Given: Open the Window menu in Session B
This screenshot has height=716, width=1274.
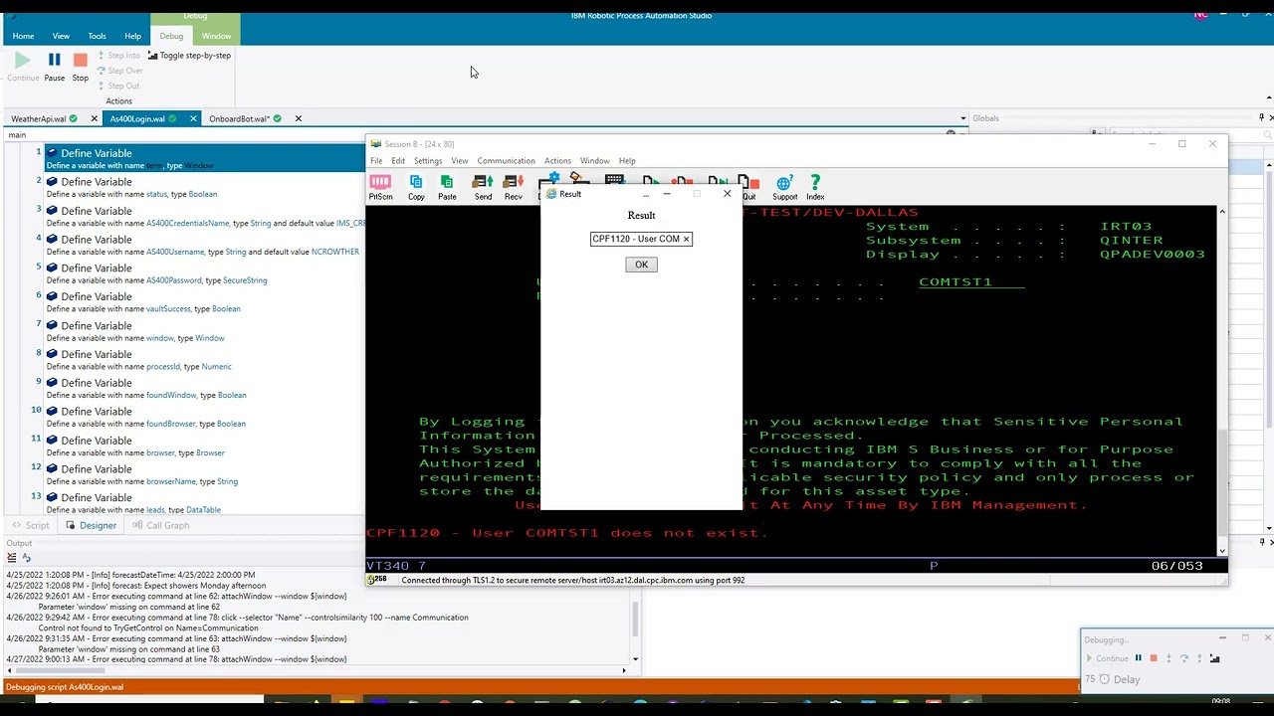Looking at the screenshot, I should pos(594,161).
